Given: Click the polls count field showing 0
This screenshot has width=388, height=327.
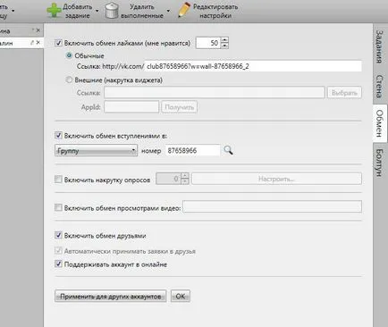Looking at the screenshot, I should [x=168, y=179].
